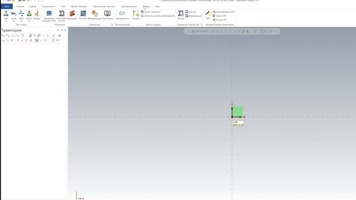Expand the Wire dropdown arrow

[21, 21]
